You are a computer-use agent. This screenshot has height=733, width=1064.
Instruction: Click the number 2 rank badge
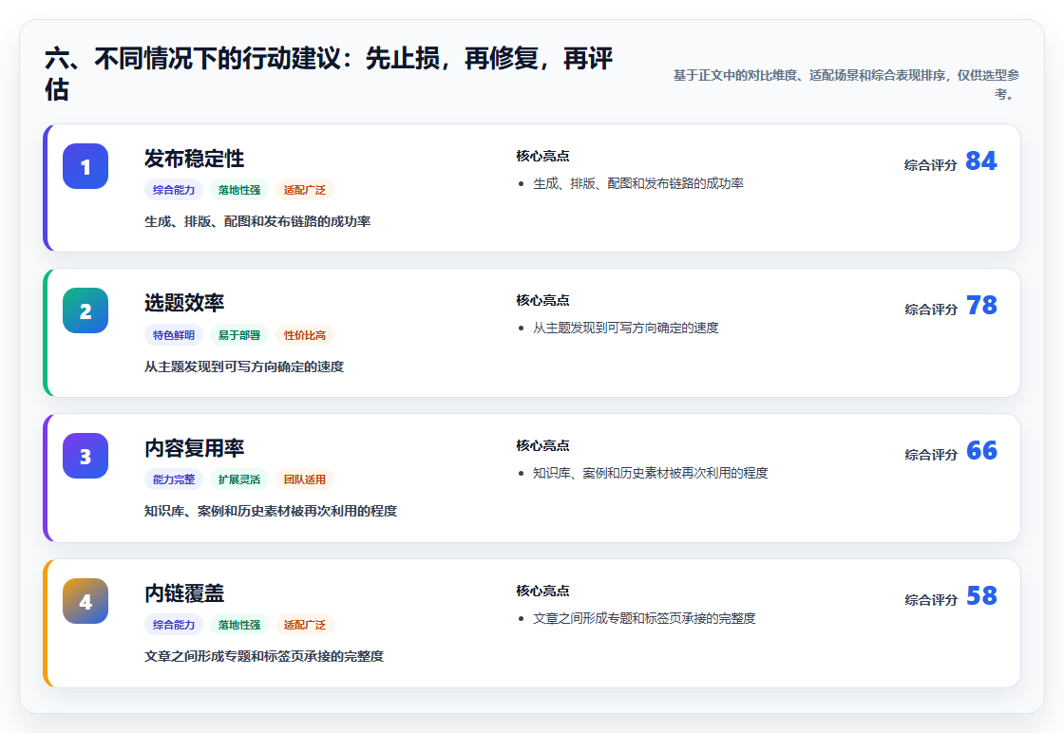coord(85,310)
